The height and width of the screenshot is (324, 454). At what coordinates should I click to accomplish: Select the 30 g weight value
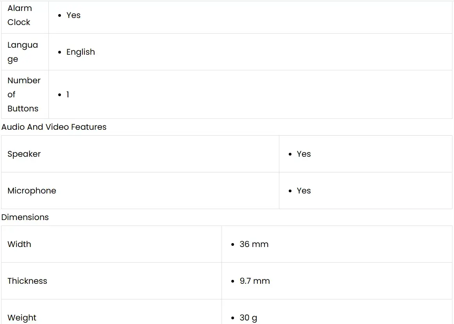click(248, 318)
